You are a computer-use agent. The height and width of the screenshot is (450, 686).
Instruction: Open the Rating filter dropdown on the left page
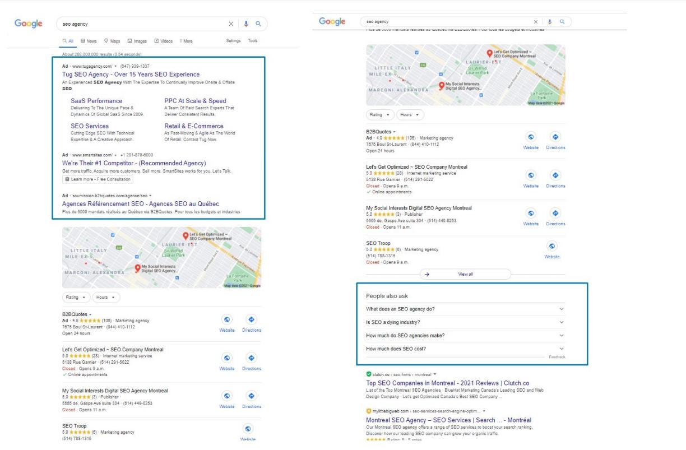point(76,298)
